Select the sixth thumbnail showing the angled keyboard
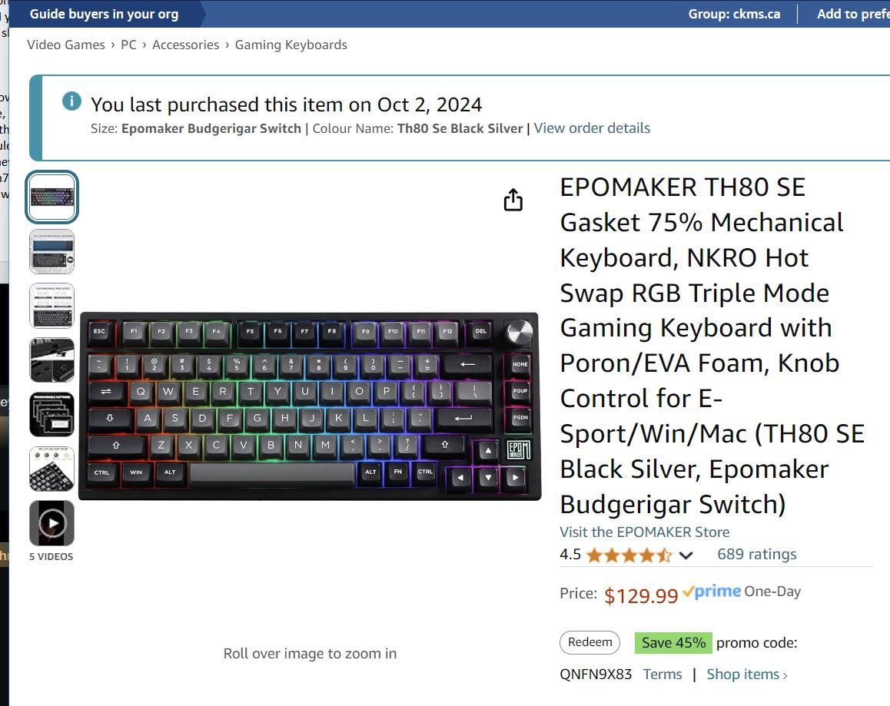 pyautogui.click(x=51, y=469)
